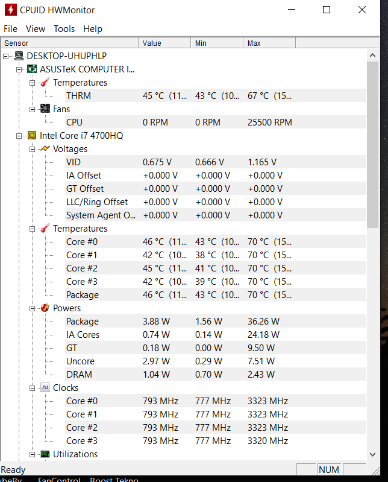
Task: Collapse the Intel Core i7 4700HQ node
Action: (x=19, y=136)
